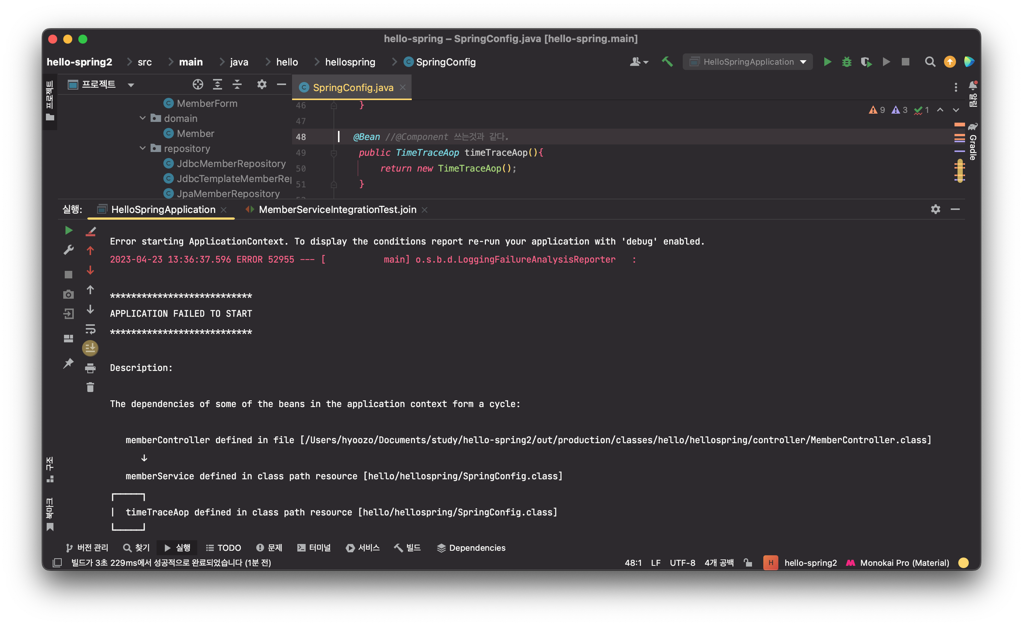Expand all items in project tree
The width and height of the screenshot is (1023, 626).
tap(218, 85)
